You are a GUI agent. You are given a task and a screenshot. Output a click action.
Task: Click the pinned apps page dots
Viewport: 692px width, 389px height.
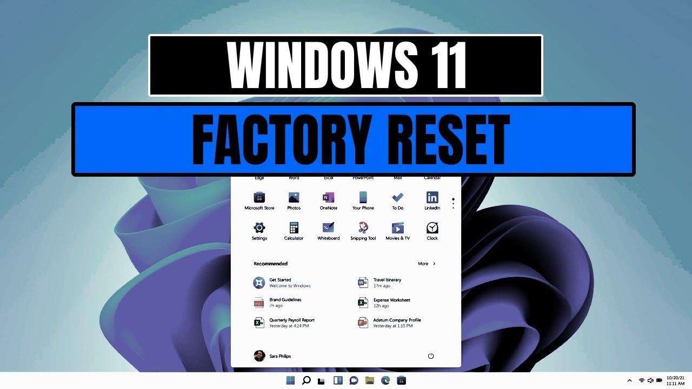[x=453, y=204]
